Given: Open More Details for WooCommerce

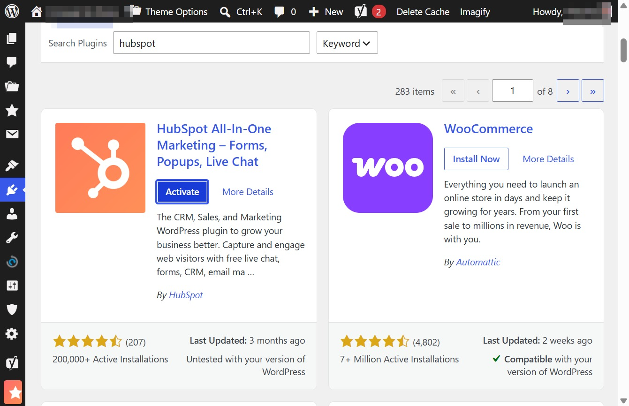Looking at the screenshot, I should 548,159.
